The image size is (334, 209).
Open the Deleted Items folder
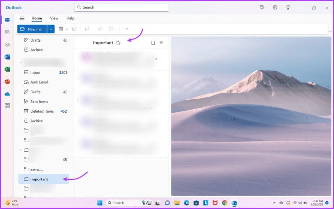pyautogui.click(x=43, y=111)
